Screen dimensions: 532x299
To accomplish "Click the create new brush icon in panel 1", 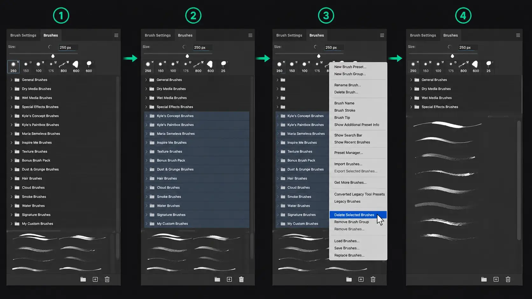I will [x=95, y=279].
